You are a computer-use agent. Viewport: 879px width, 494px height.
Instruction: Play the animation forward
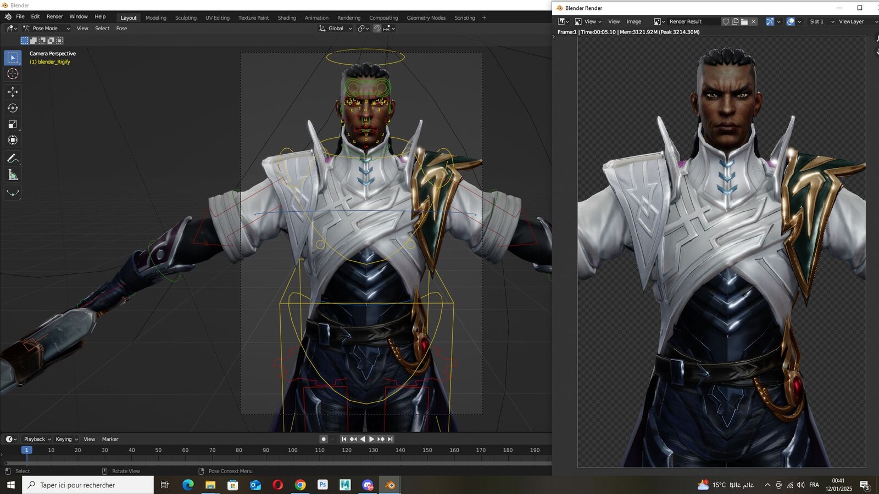(x=371, y=439)
